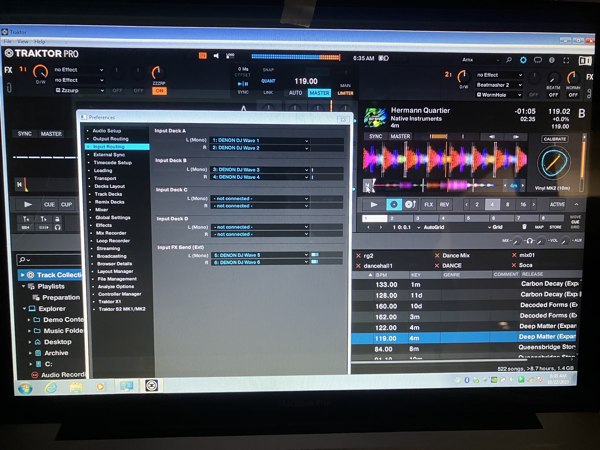Click the speaker icon in header

click(216, 56)
